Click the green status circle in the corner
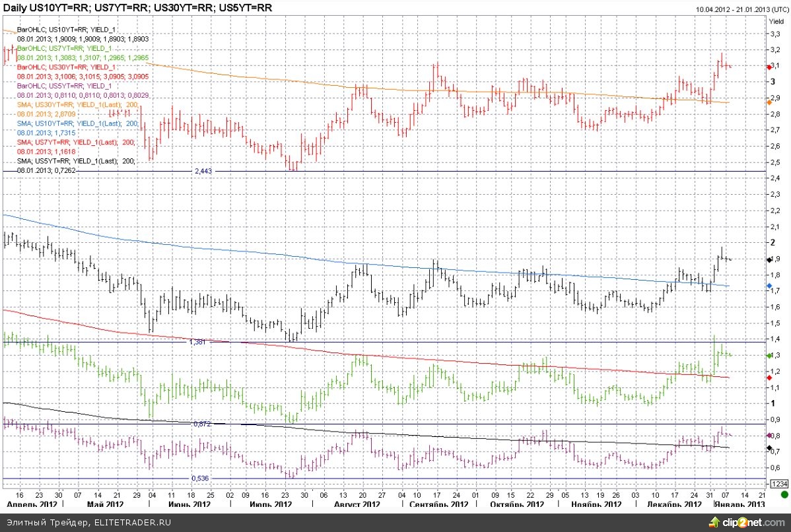The height and width of the screenshot is (532, 791). pos(784,494)
